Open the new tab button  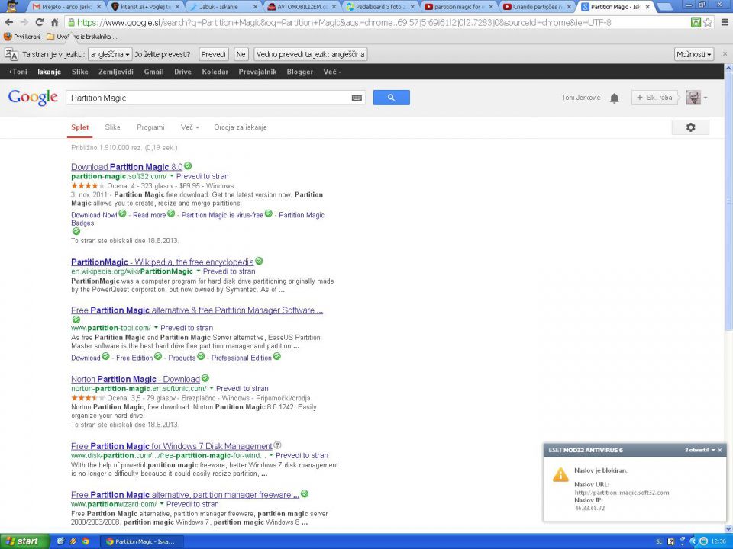pyautogui.click(x=666, y=7)
